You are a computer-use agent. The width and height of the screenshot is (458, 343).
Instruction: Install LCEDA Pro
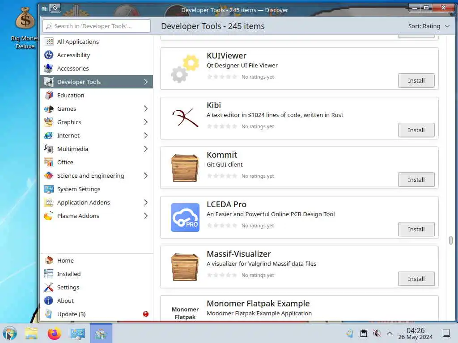(x=416, y=229)
